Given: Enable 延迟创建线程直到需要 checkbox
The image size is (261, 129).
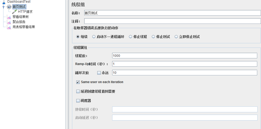Looking at the screenshot, I should [78, 91].
